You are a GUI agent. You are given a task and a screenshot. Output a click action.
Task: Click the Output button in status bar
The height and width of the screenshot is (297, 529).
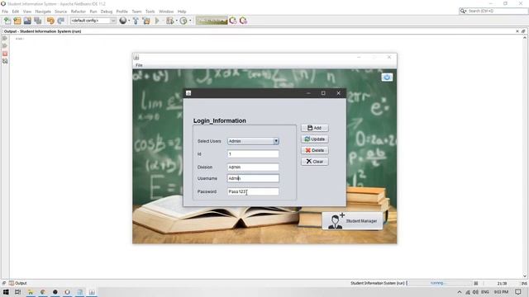click(x=17, y=283)
